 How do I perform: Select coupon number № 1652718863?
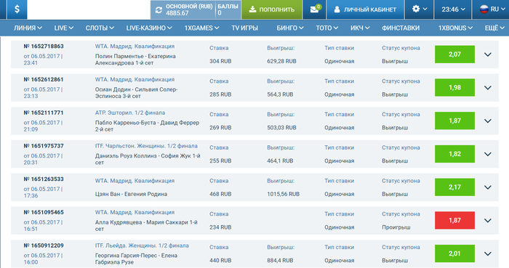44,46
